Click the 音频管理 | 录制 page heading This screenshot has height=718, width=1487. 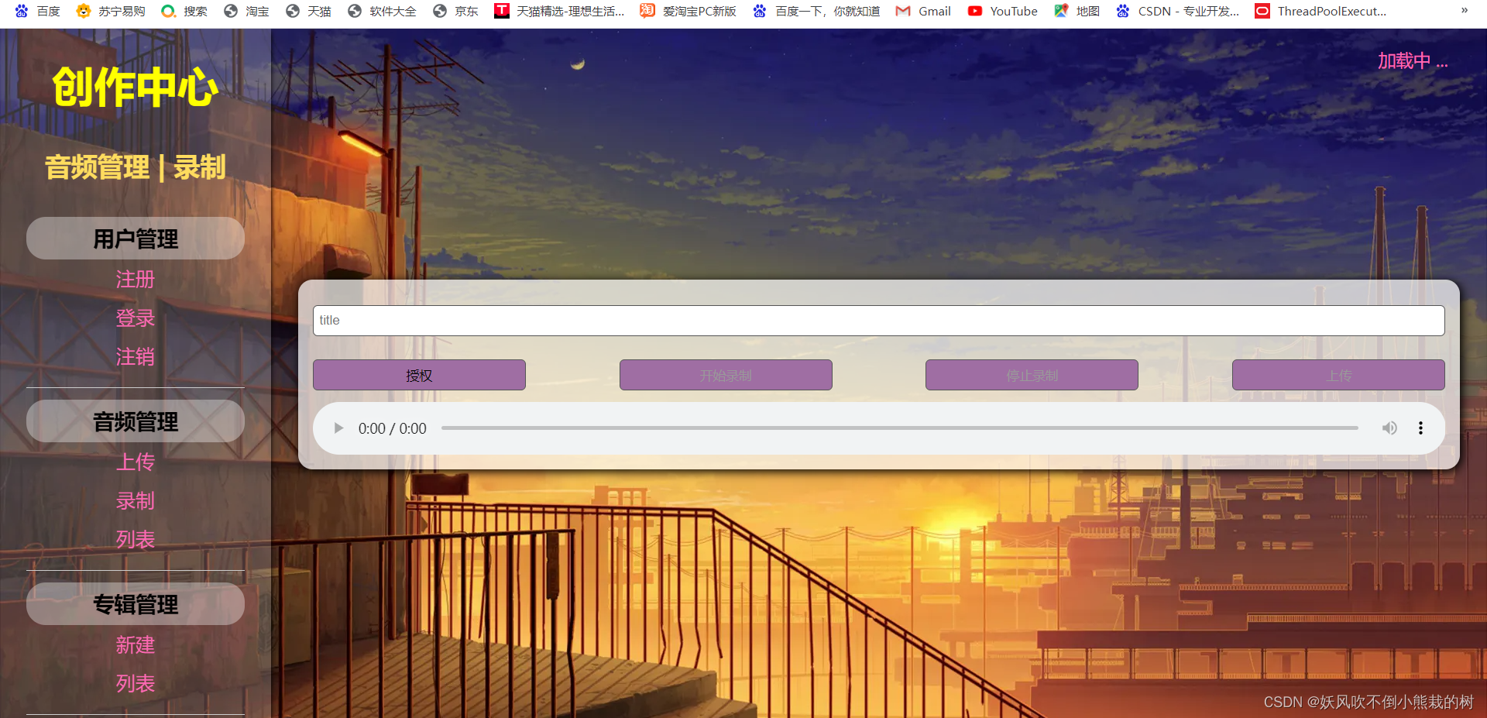click(136, 167)
